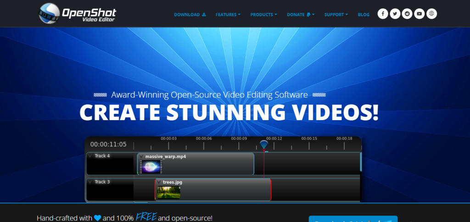Click the trees.jpg clip thumbnail
This screenshot has height=222, width=470.
click(168, 192)
